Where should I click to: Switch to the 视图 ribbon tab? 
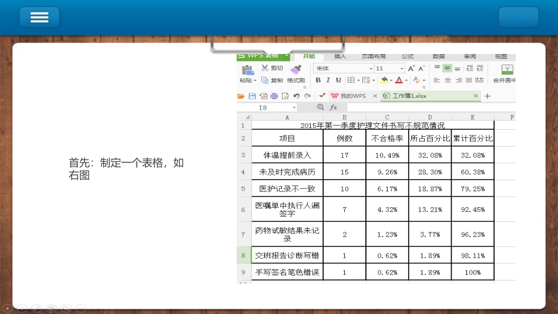pos(500,56)
